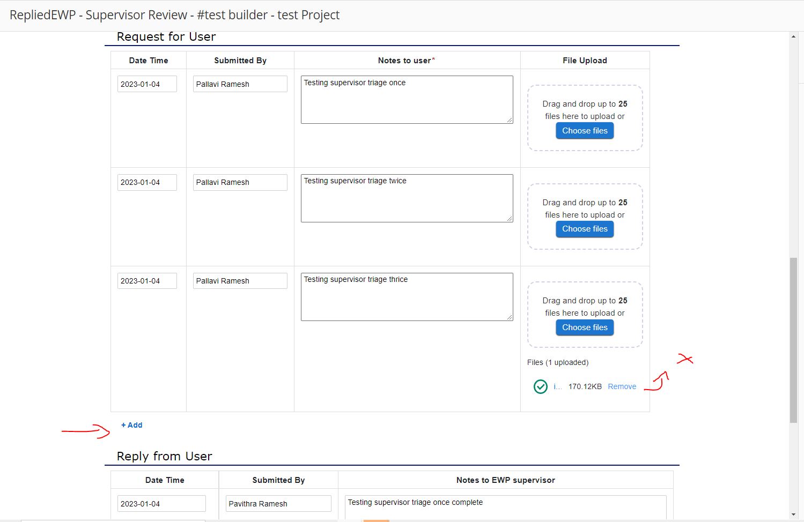Screen dimensions: 804x522
Task: Click second row Date Time field
Action: pyautogui.click(x=147, y=182)
